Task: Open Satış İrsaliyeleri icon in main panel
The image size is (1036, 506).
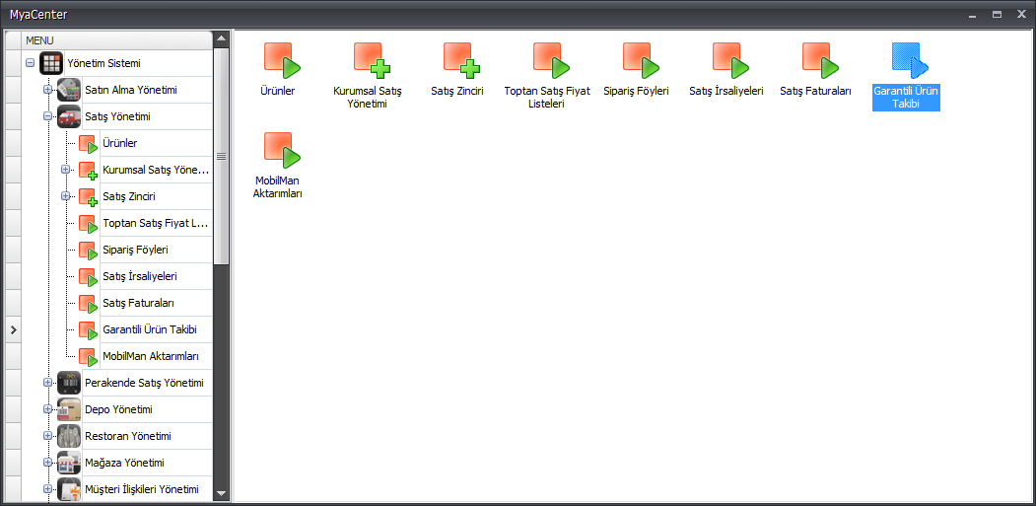Action: [730, 61]
